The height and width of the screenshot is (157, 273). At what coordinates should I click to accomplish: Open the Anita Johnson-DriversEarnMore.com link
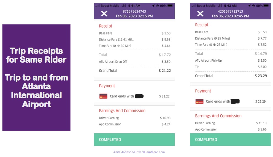click(x=139, y=152)
